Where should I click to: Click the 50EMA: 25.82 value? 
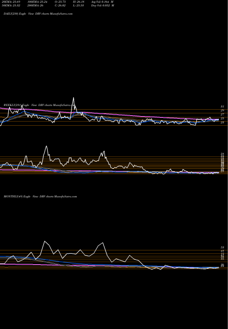(x=11, y=5)
